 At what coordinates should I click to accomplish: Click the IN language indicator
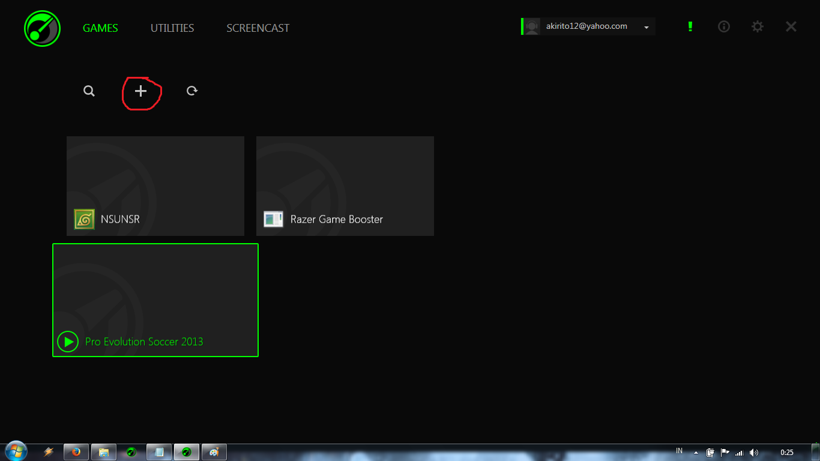[680, 451]
